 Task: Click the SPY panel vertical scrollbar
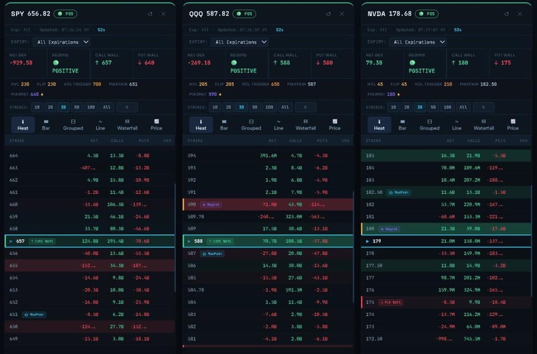(x=175, y=238)
